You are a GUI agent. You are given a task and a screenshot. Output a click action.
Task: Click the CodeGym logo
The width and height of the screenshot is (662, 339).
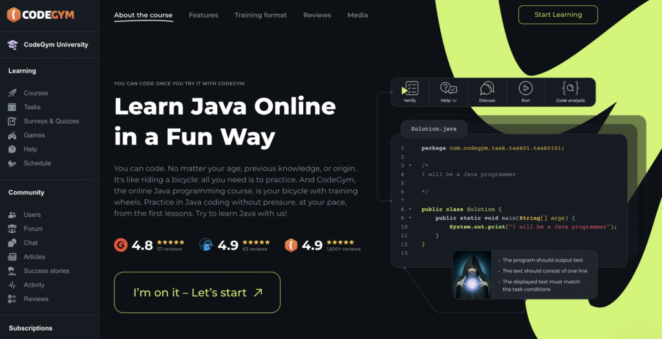(41, 15)
